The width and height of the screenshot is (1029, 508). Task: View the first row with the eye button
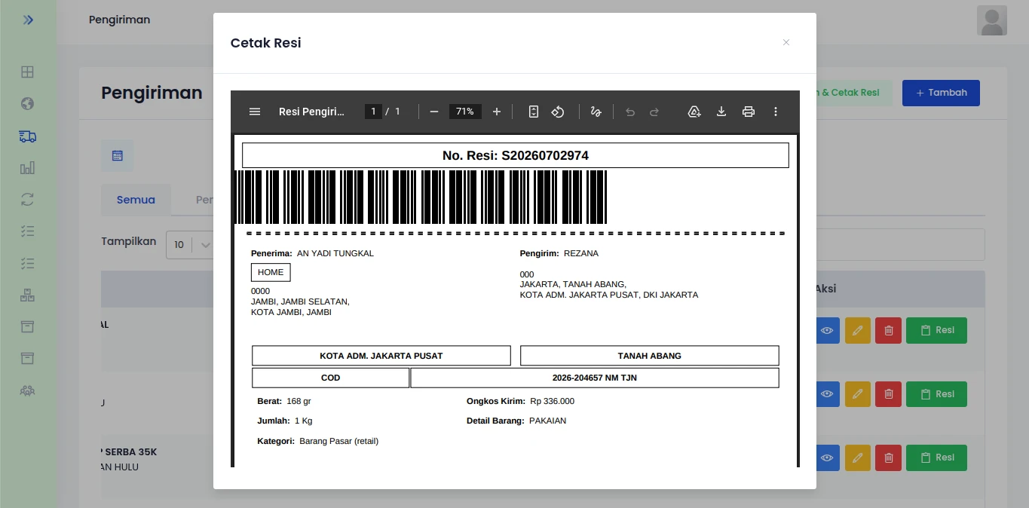click(x=828, y=330)
